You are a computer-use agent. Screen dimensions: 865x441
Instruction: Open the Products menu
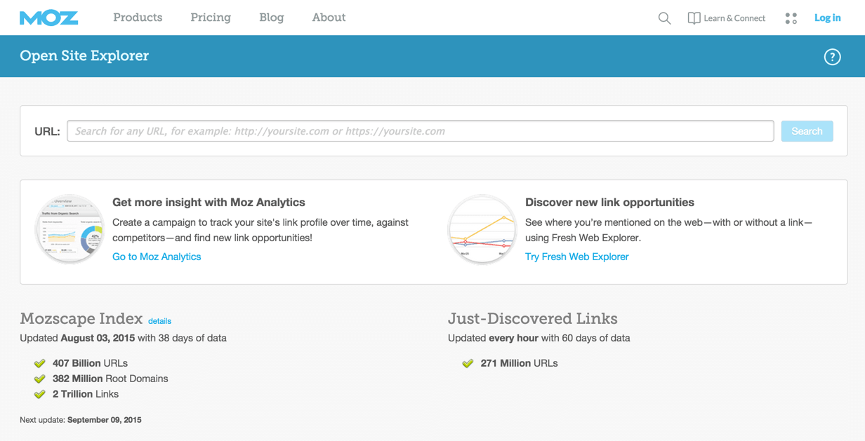coord(138,18)
